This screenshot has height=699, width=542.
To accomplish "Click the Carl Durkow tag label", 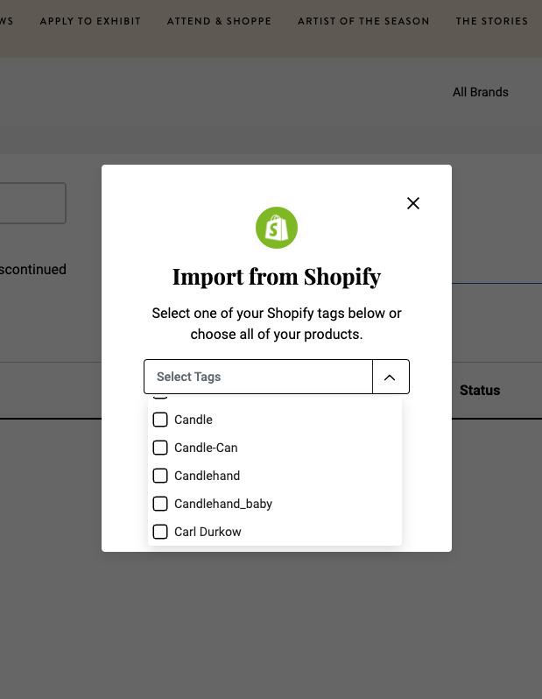I will point(208,532).
